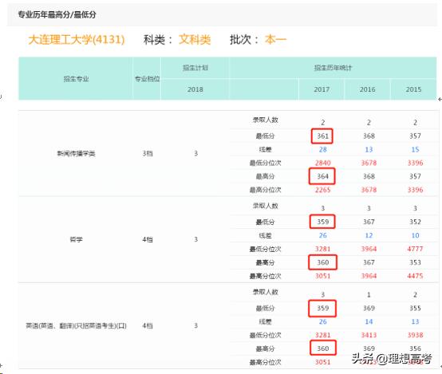This screenshot has width=442, height=374.
Task: Click 哲学 2015 lowest score 352
Action: tap(415, 222)
